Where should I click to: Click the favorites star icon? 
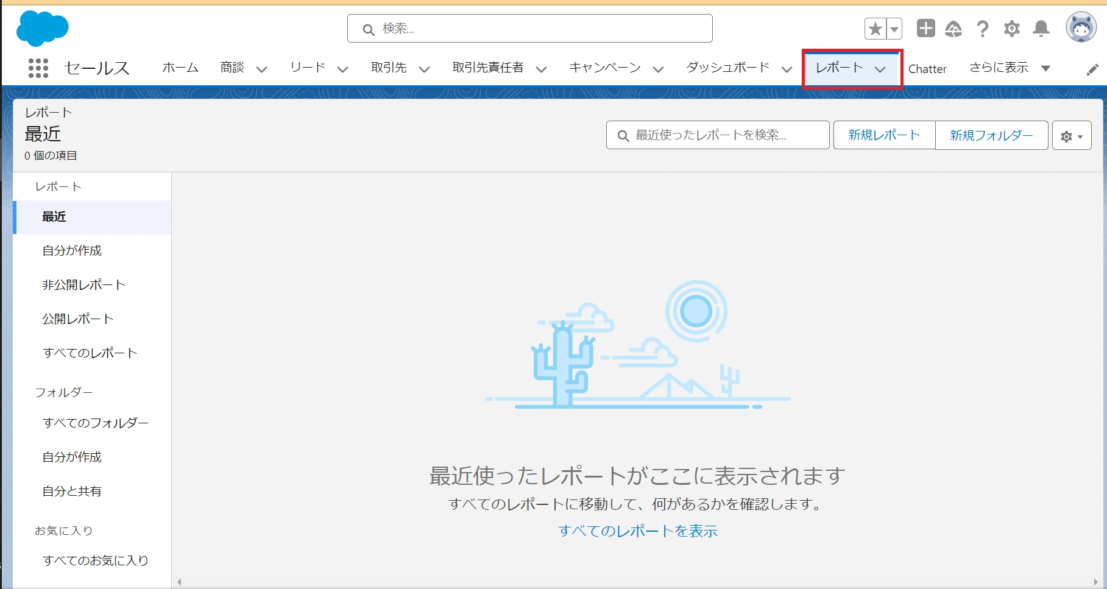[x=875, y=29]
